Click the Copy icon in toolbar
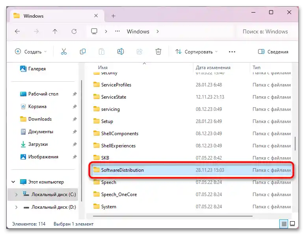The height and width of the screenshot is (235, 305). (x=83, y=51)
